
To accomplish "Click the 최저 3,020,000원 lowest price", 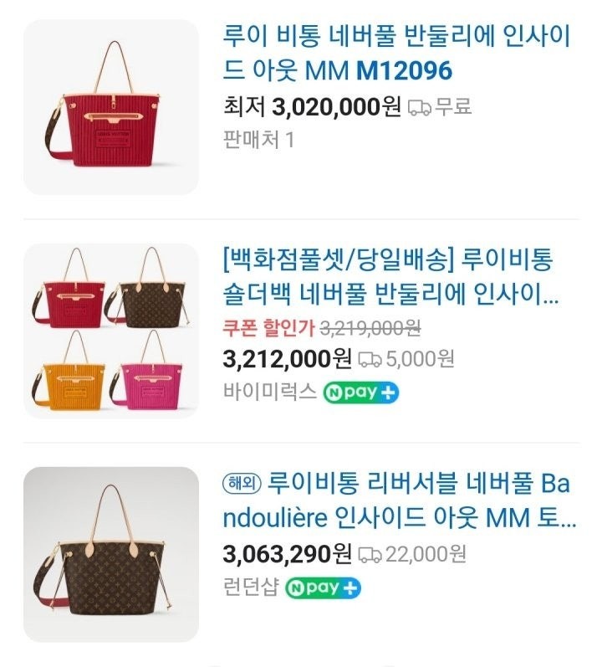I will pyautogui.click(x=312, y=106).
